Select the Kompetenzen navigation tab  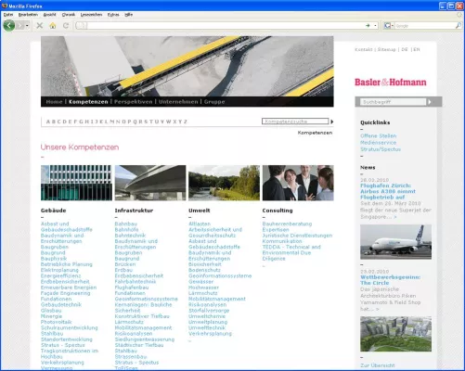click(88, 102)
